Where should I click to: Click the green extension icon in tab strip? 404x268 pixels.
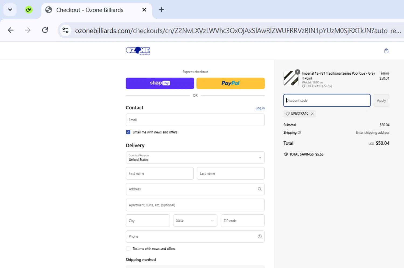[29, 10]
